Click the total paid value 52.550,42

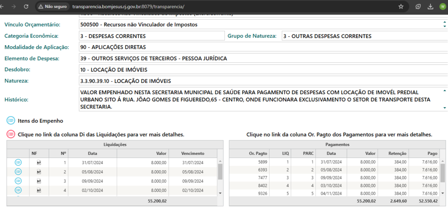coord(428,201)
